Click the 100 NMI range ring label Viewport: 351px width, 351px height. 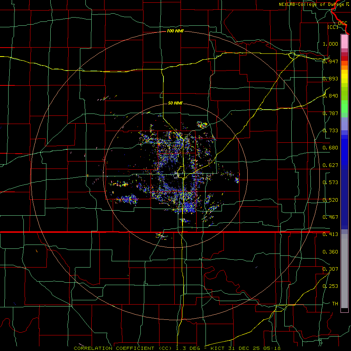(x=175, y=31)
